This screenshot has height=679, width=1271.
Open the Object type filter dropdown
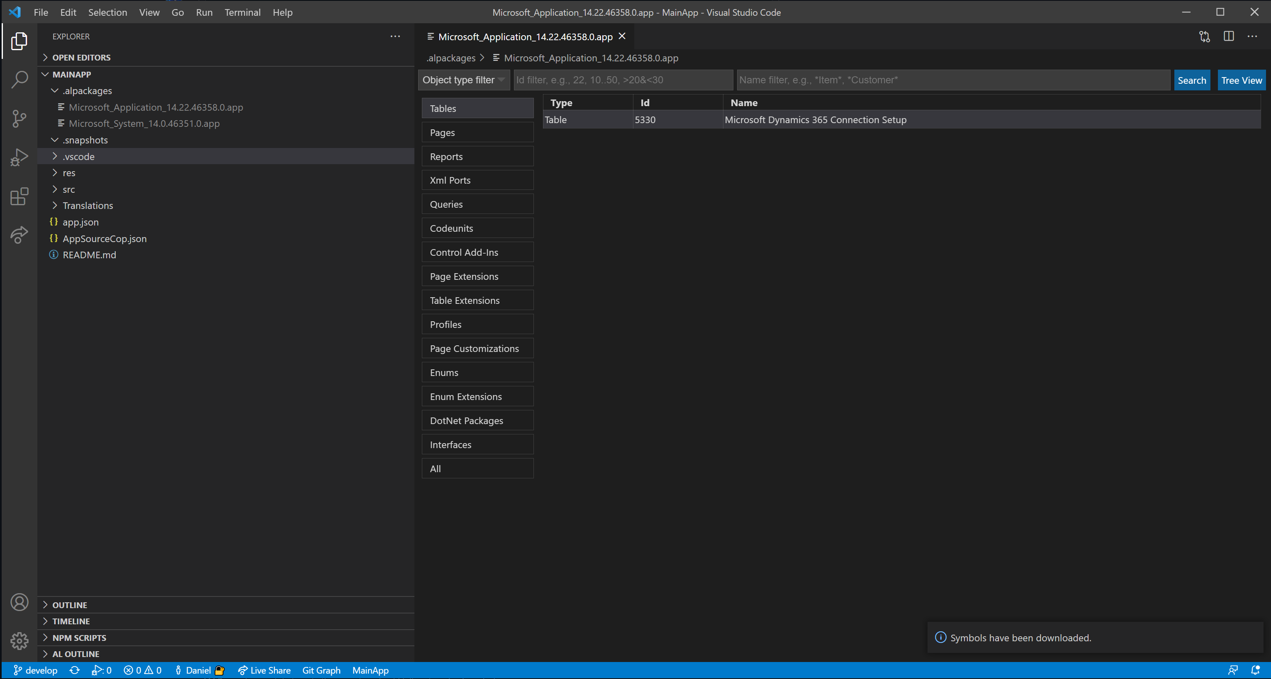click(x=463, y=80)
